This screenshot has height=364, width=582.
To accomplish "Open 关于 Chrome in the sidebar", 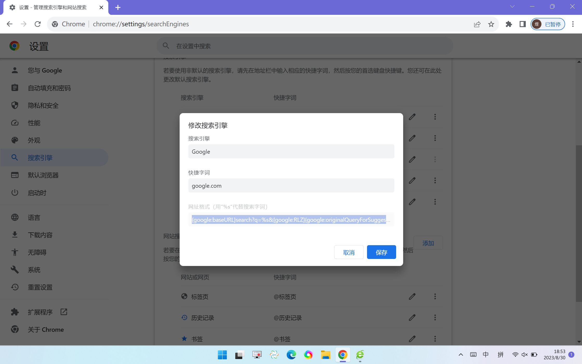I will tap(54, 329).
